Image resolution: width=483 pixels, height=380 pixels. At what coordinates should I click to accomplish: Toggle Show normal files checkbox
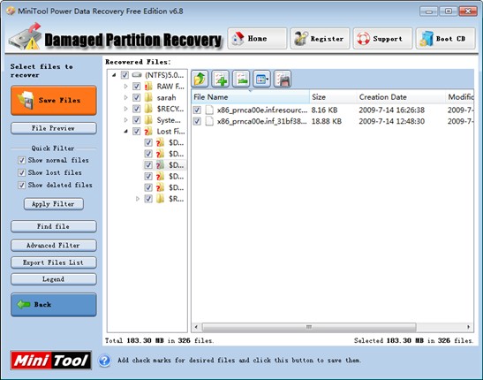(x=21, y=160)
